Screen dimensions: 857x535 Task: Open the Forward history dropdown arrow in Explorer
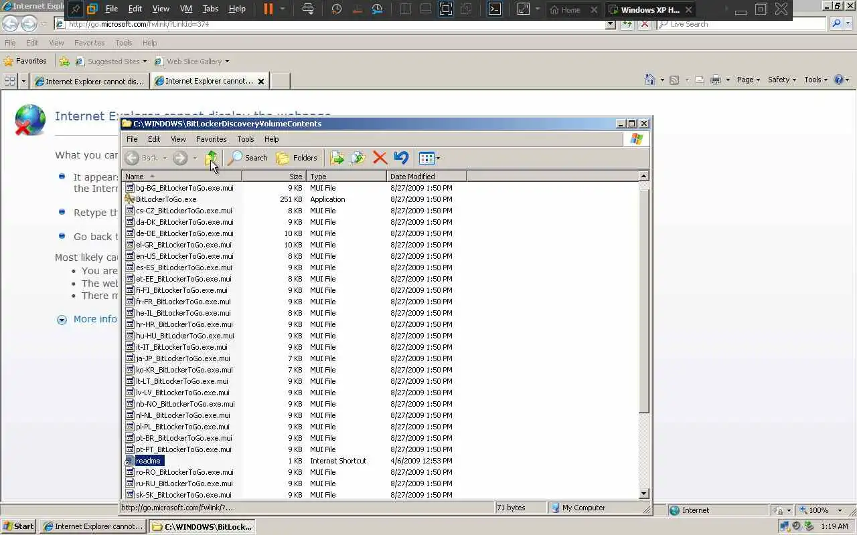click(x=195, y=158)
